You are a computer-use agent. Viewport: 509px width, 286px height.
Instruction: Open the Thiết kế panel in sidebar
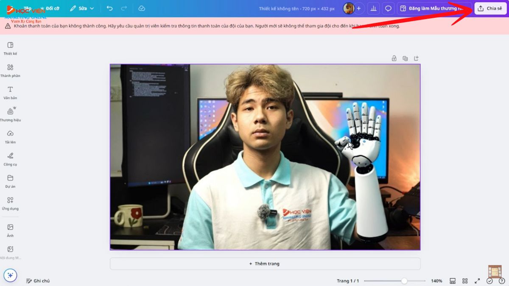click(10, 48)
